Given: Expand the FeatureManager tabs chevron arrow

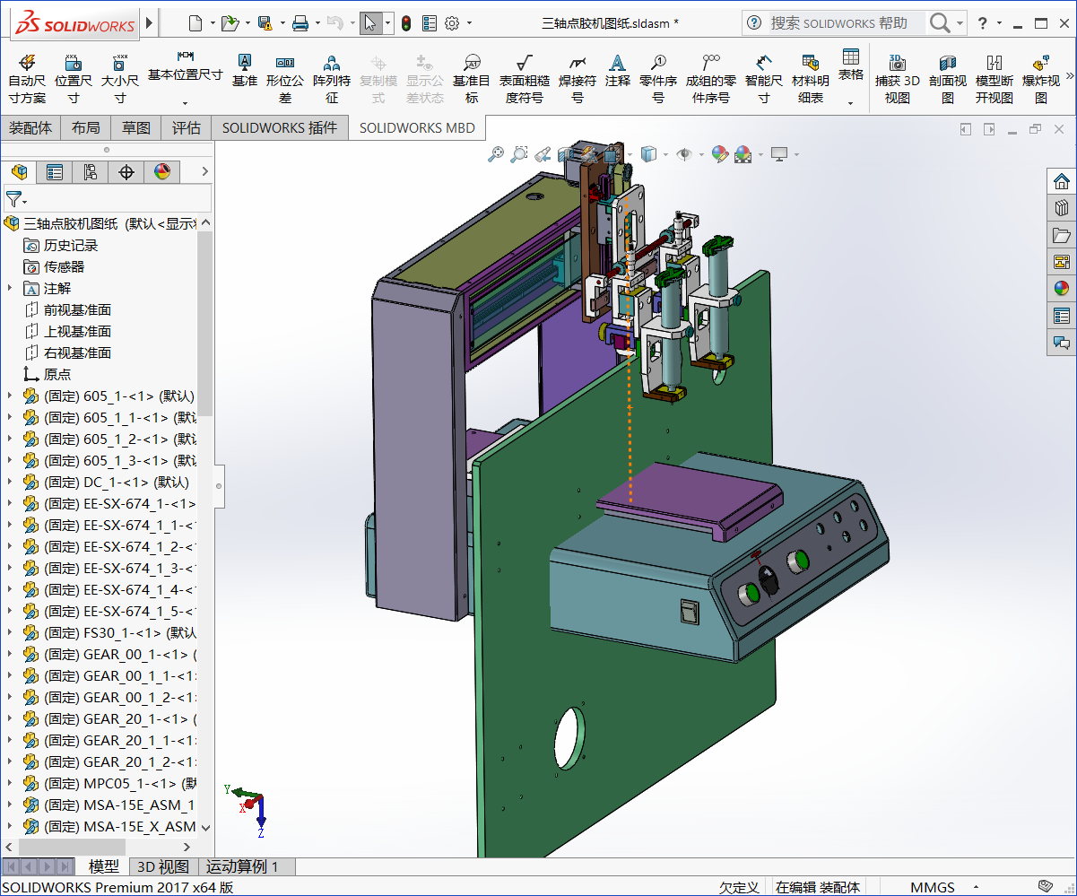Looking at the screenshot, I should point(204,171).
